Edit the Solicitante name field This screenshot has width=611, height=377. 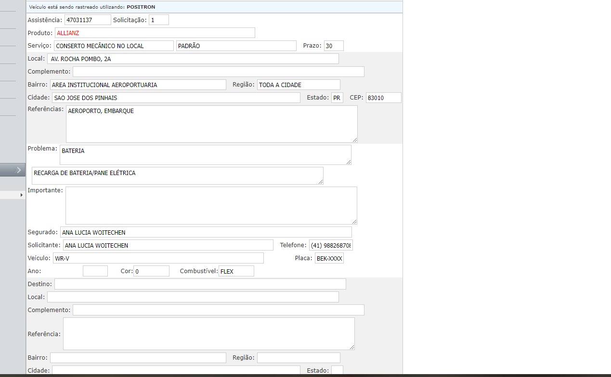click(168, 245)
